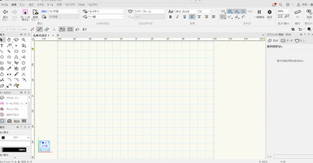Select the Mirror tool

coord(9,74)
